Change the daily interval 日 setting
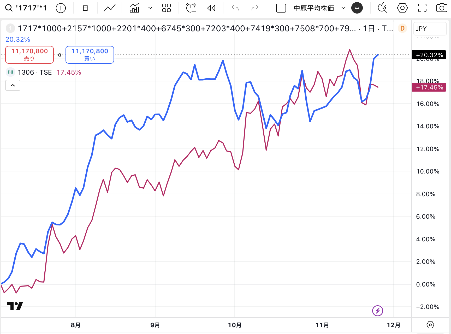Screen dimensions: 451x334 (x=85, y=8)
